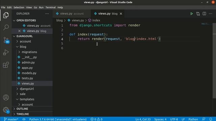Open errors and warnings count in status bar
Viewport: 216px width, 121px height.
(x=97, y=119)
